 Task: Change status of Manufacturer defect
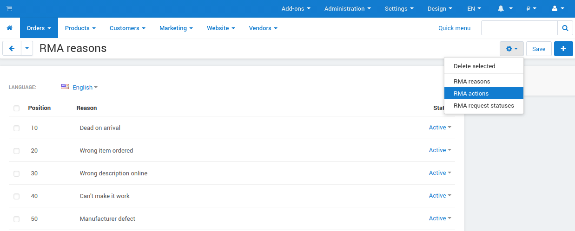click(440, 218)
